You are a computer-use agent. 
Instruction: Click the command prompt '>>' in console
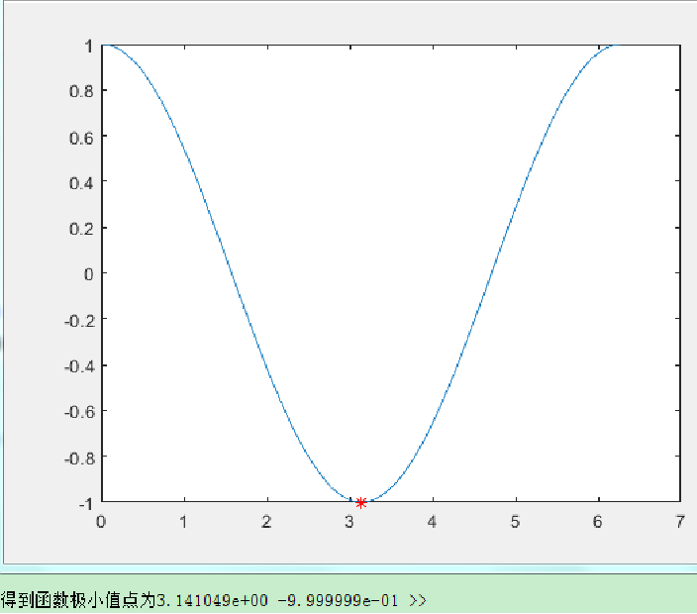417,601
